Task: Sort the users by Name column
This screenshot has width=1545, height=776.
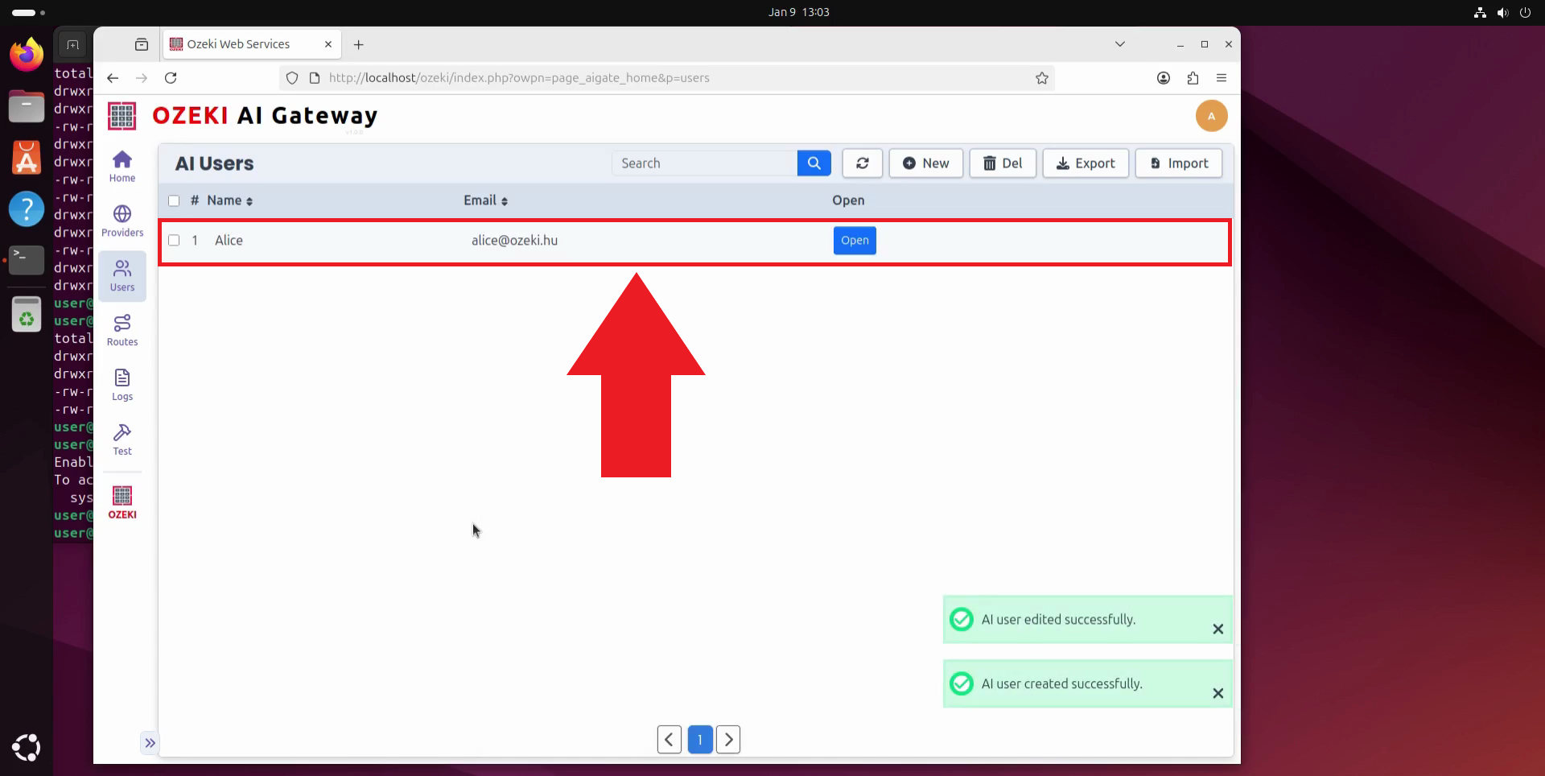Action: pos(229,200)
